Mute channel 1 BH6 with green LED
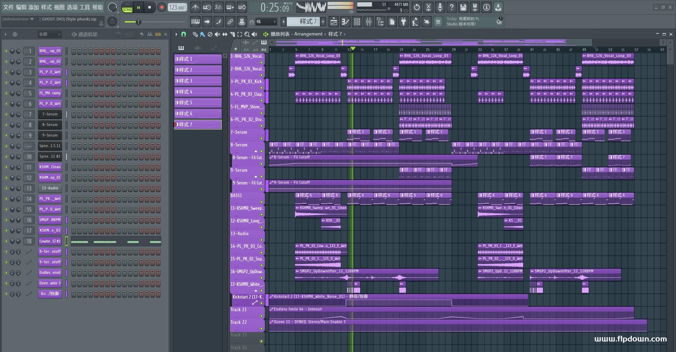 6,51
